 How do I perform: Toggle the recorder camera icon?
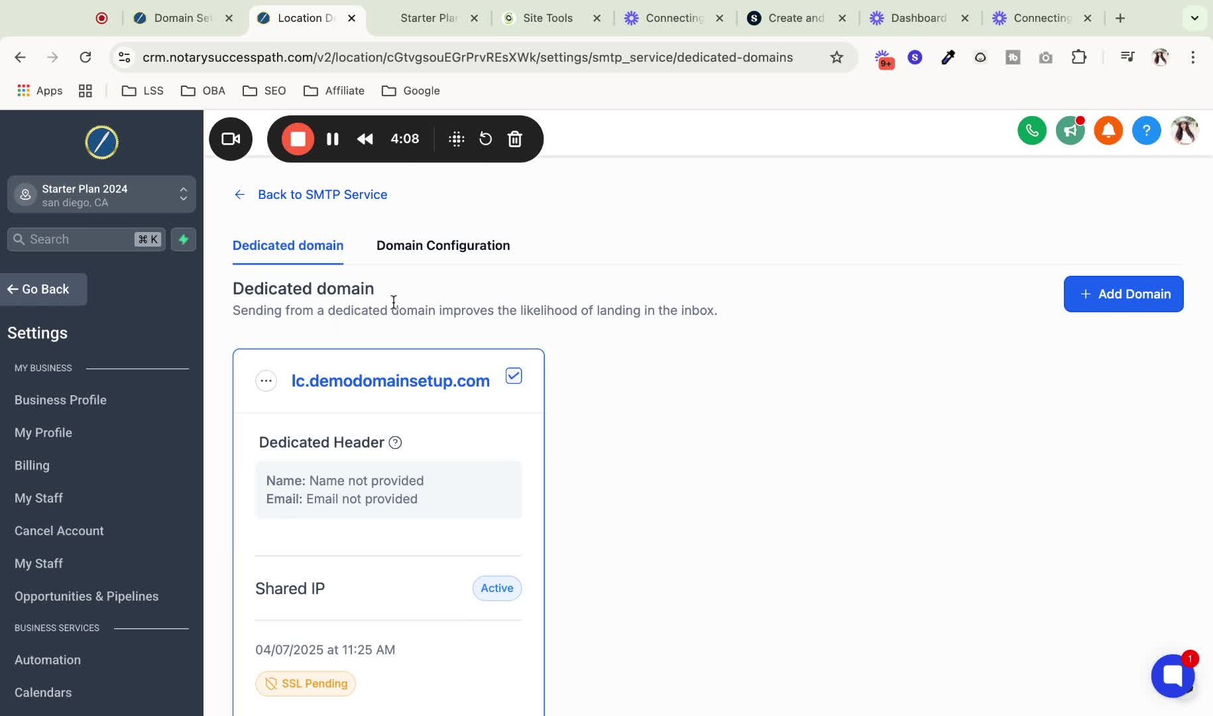coord(231,139)
